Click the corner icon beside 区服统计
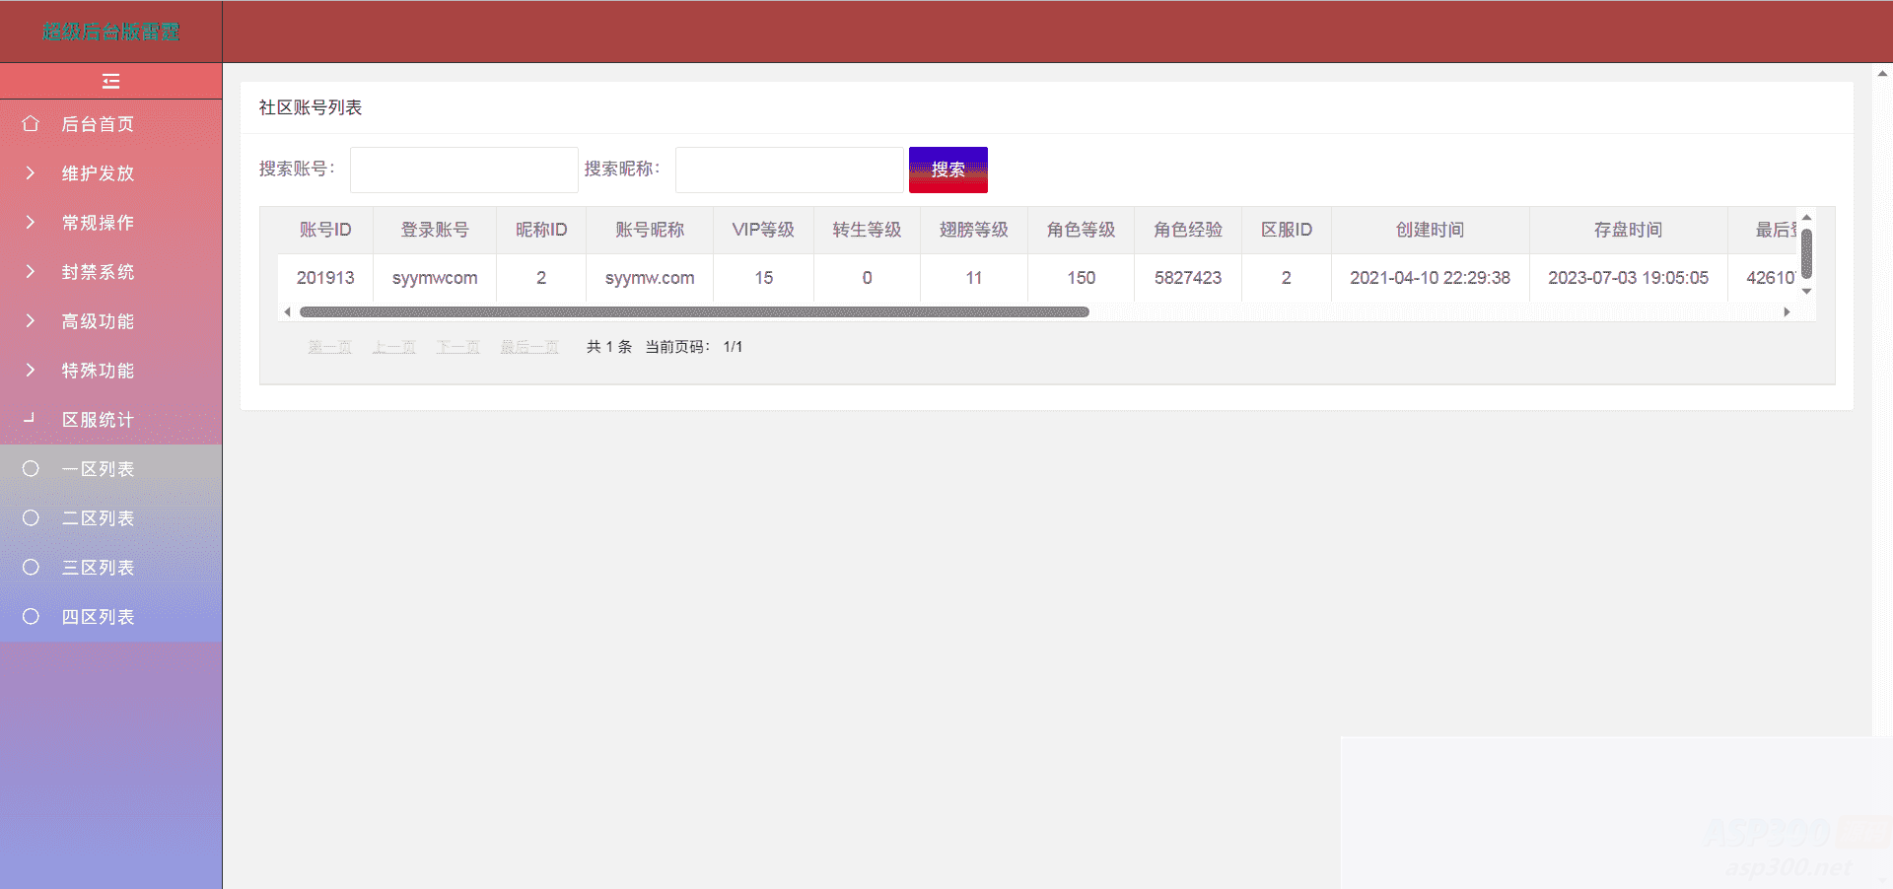This screenshot has width=1893, height=889. tap(31, 419)
